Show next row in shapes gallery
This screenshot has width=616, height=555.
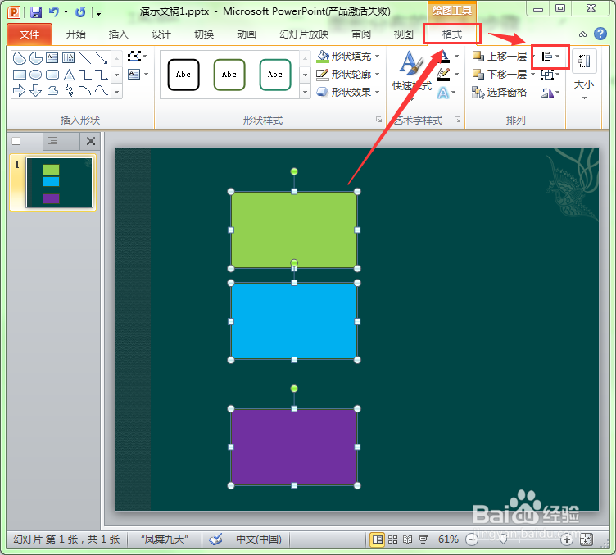[x=116, y=75]
